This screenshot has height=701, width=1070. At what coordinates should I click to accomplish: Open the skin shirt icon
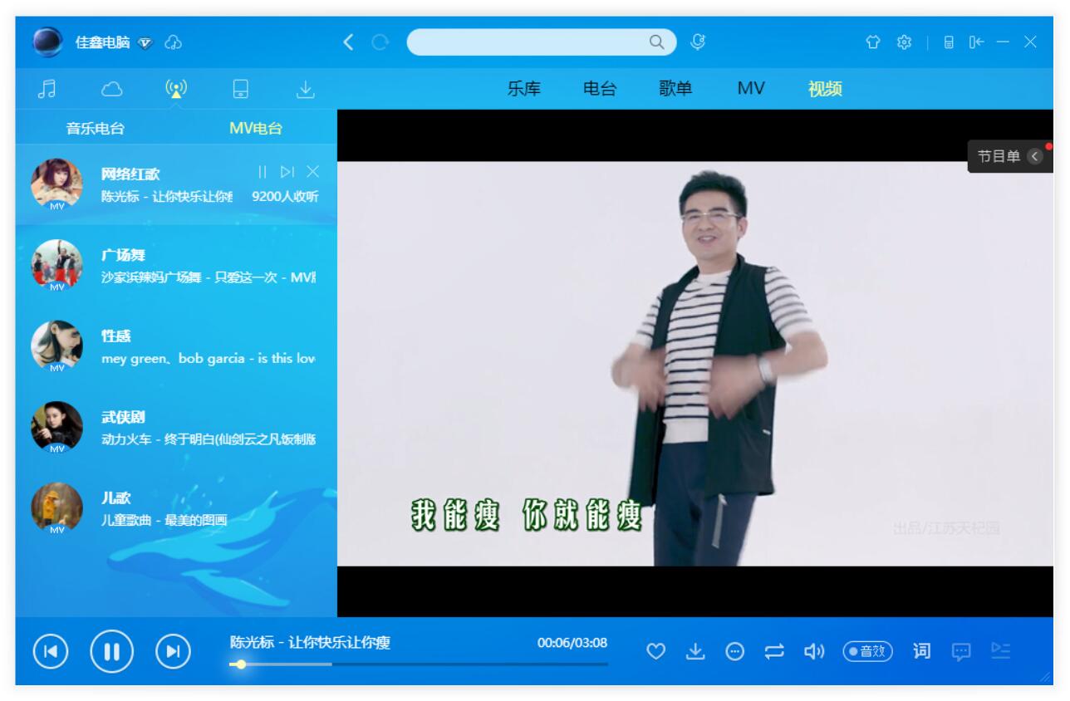point(872,42)
